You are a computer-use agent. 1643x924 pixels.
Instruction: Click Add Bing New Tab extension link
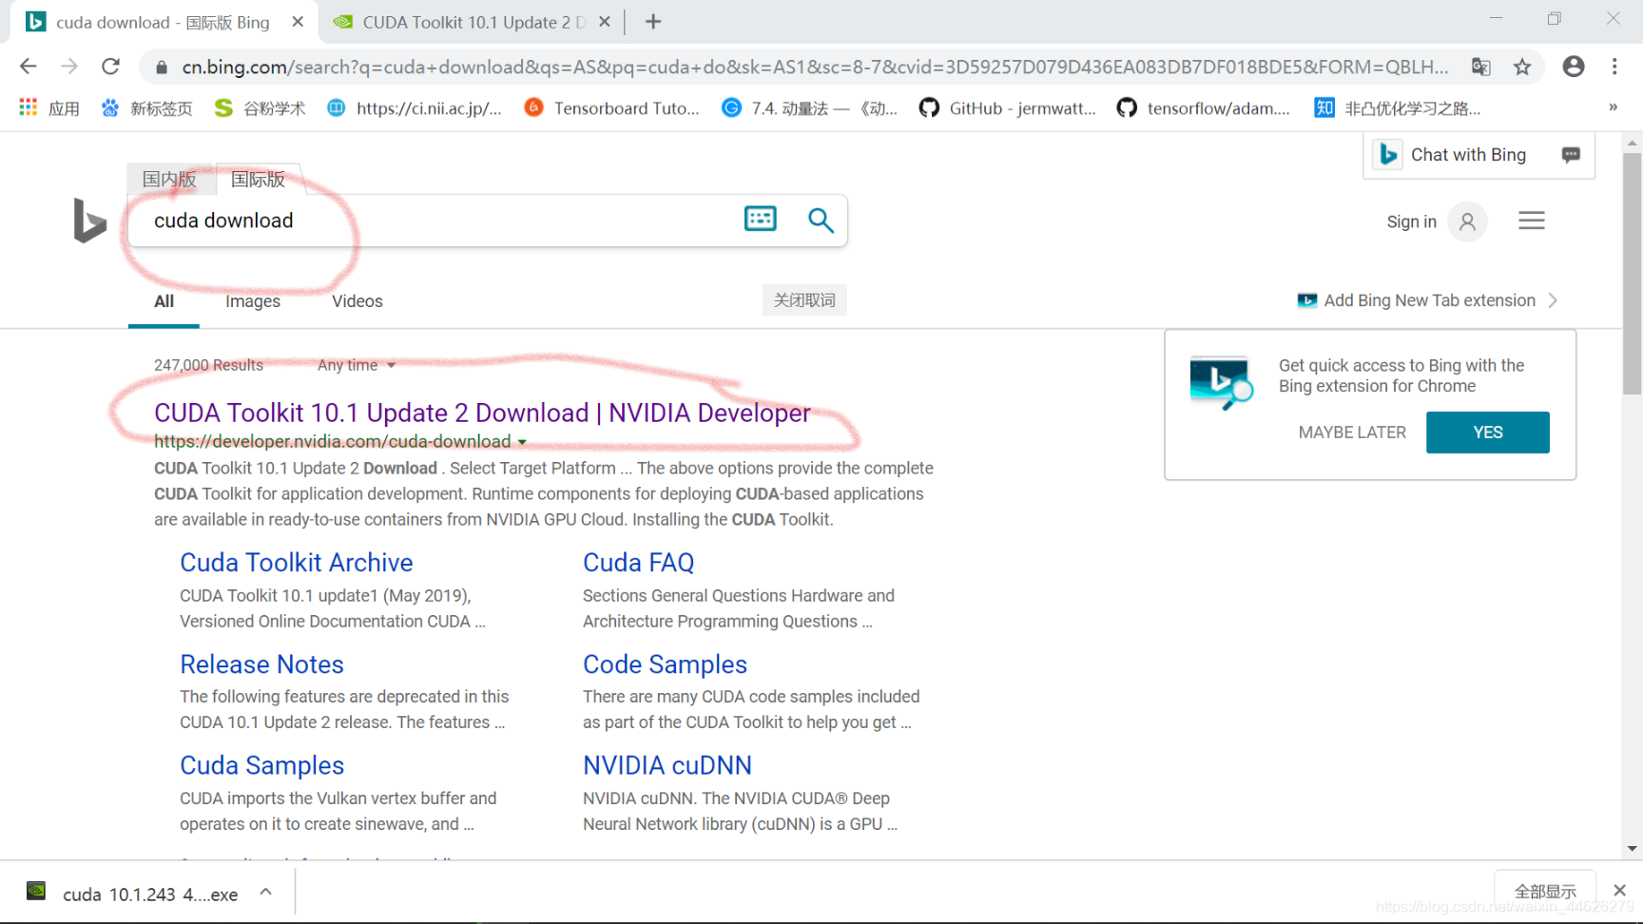tap(1429, 300)
